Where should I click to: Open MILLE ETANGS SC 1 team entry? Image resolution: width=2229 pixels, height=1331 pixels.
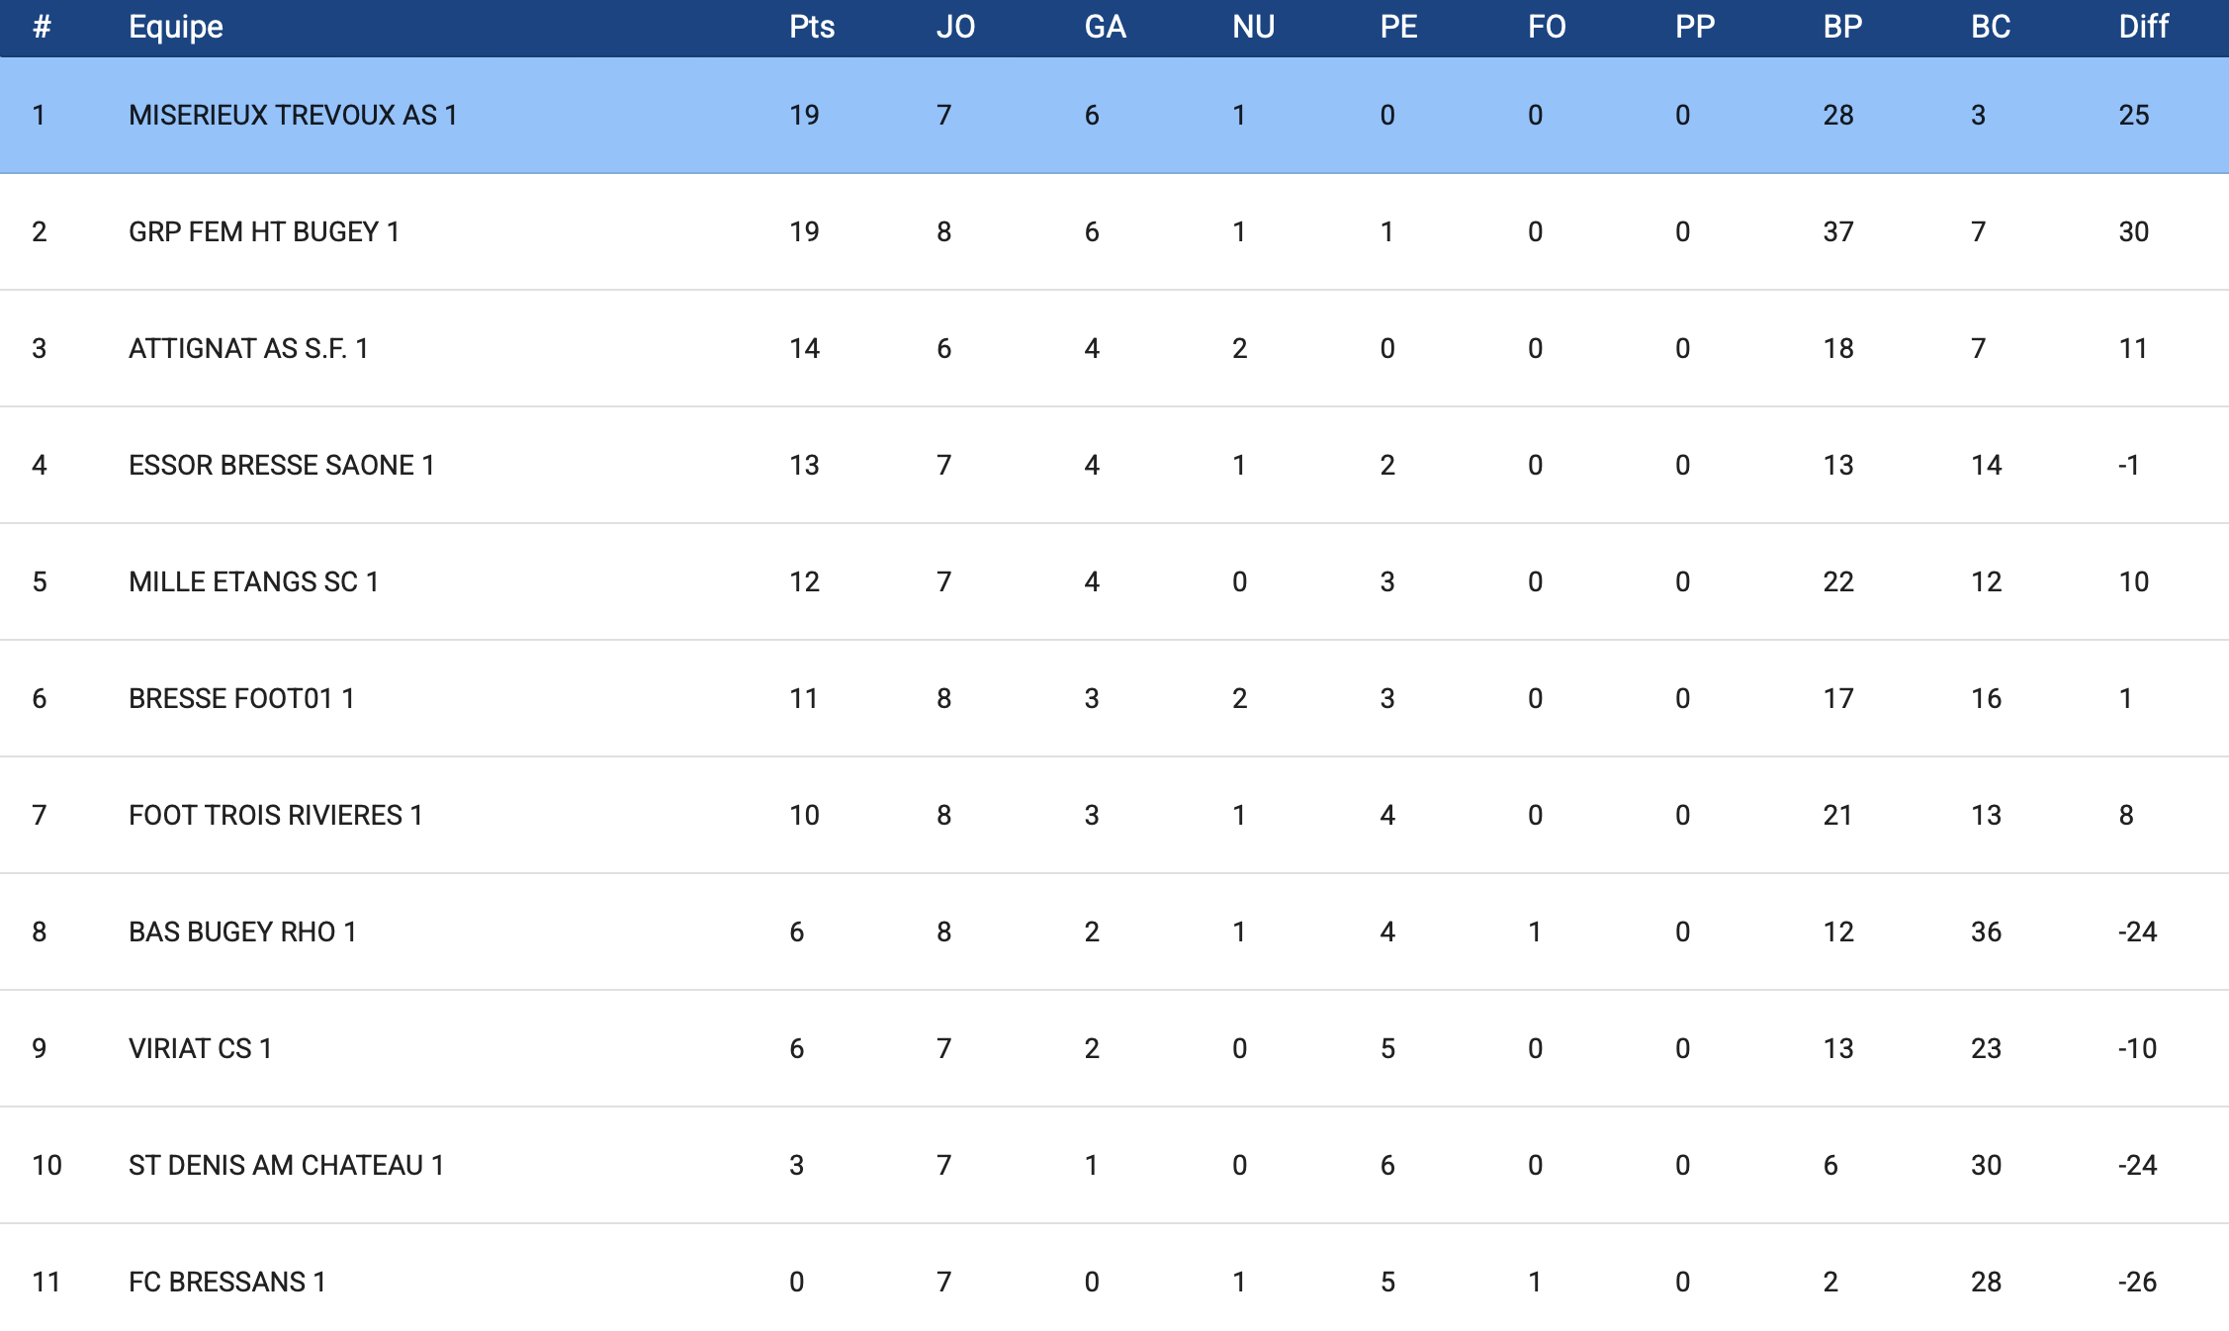[253, 582]
